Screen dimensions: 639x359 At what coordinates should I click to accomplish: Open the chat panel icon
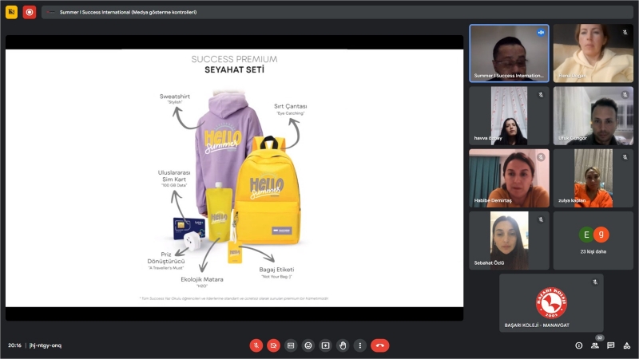pos(610,345)
